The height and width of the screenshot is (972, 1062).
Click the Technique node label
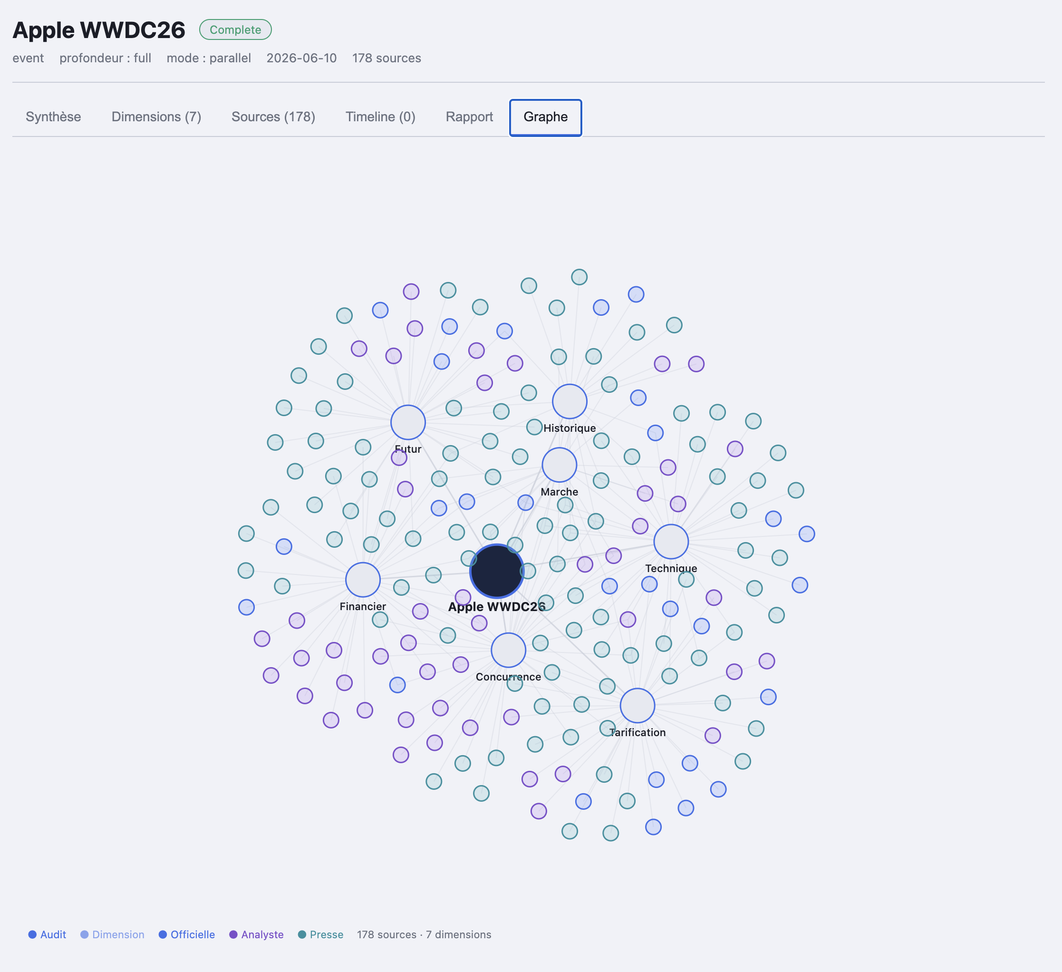click(x=671, y=568)
